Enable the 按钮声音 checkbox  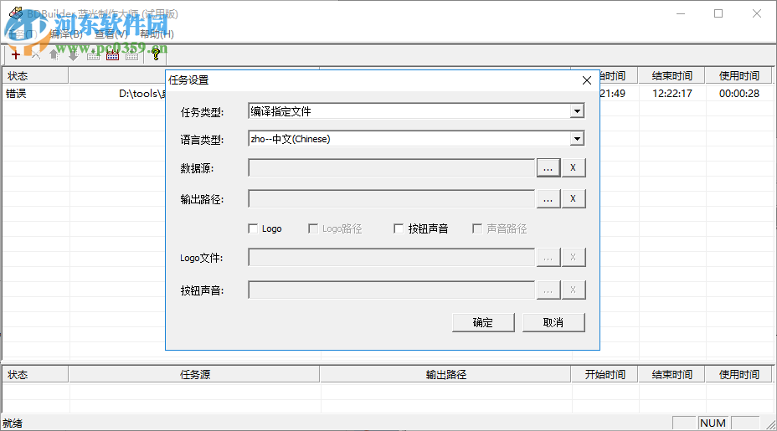pyautogui.click(x=399, y=228)
